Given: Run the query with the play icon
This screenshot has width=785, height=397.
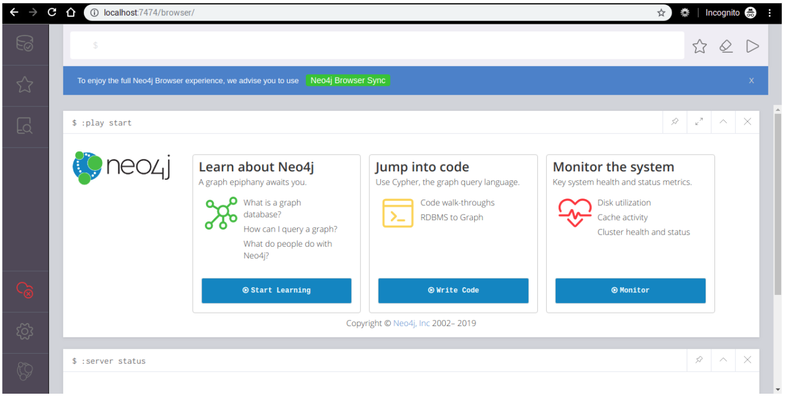Looking at the screenshot, I should (x=752, y=46).
